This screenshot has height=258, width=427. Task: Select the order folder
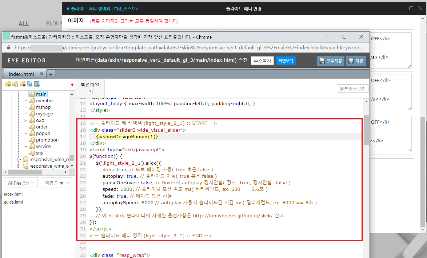coord(42,127)
